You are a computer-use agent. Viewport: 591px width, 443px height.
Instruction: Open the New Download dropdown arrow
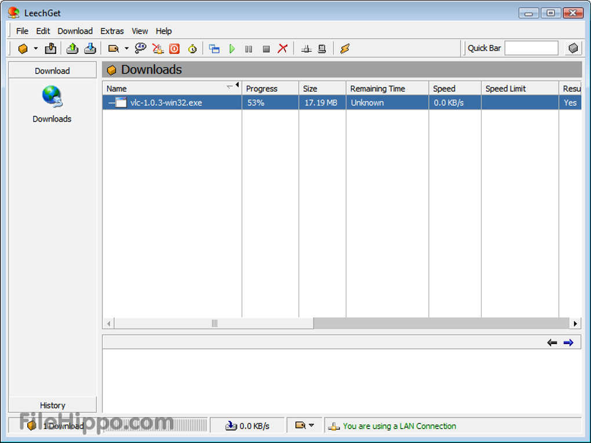click(x=36, y=49)
